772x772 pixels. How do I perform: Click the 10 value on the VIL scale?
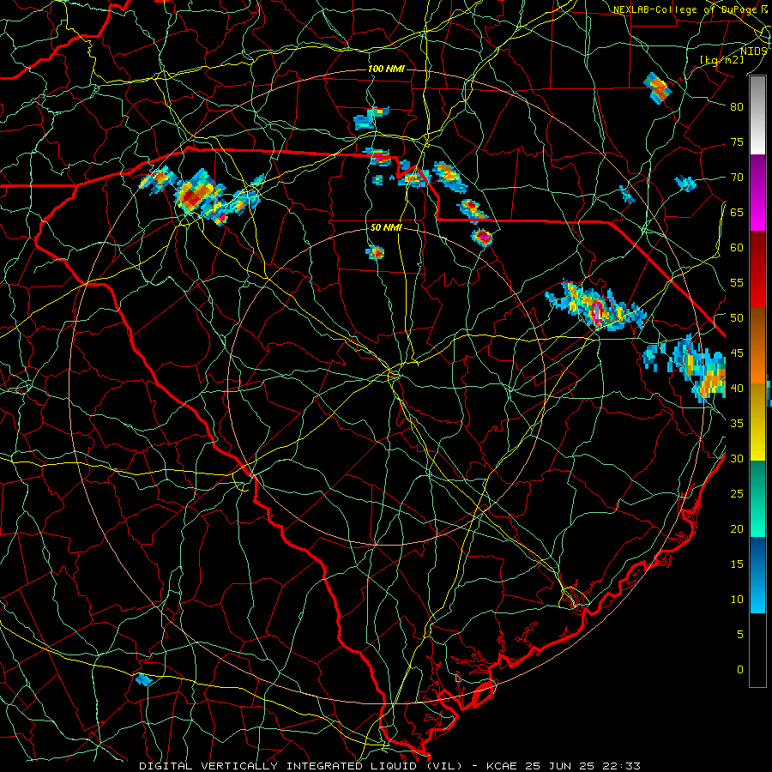pyautogui.click(x=737, y=600)
